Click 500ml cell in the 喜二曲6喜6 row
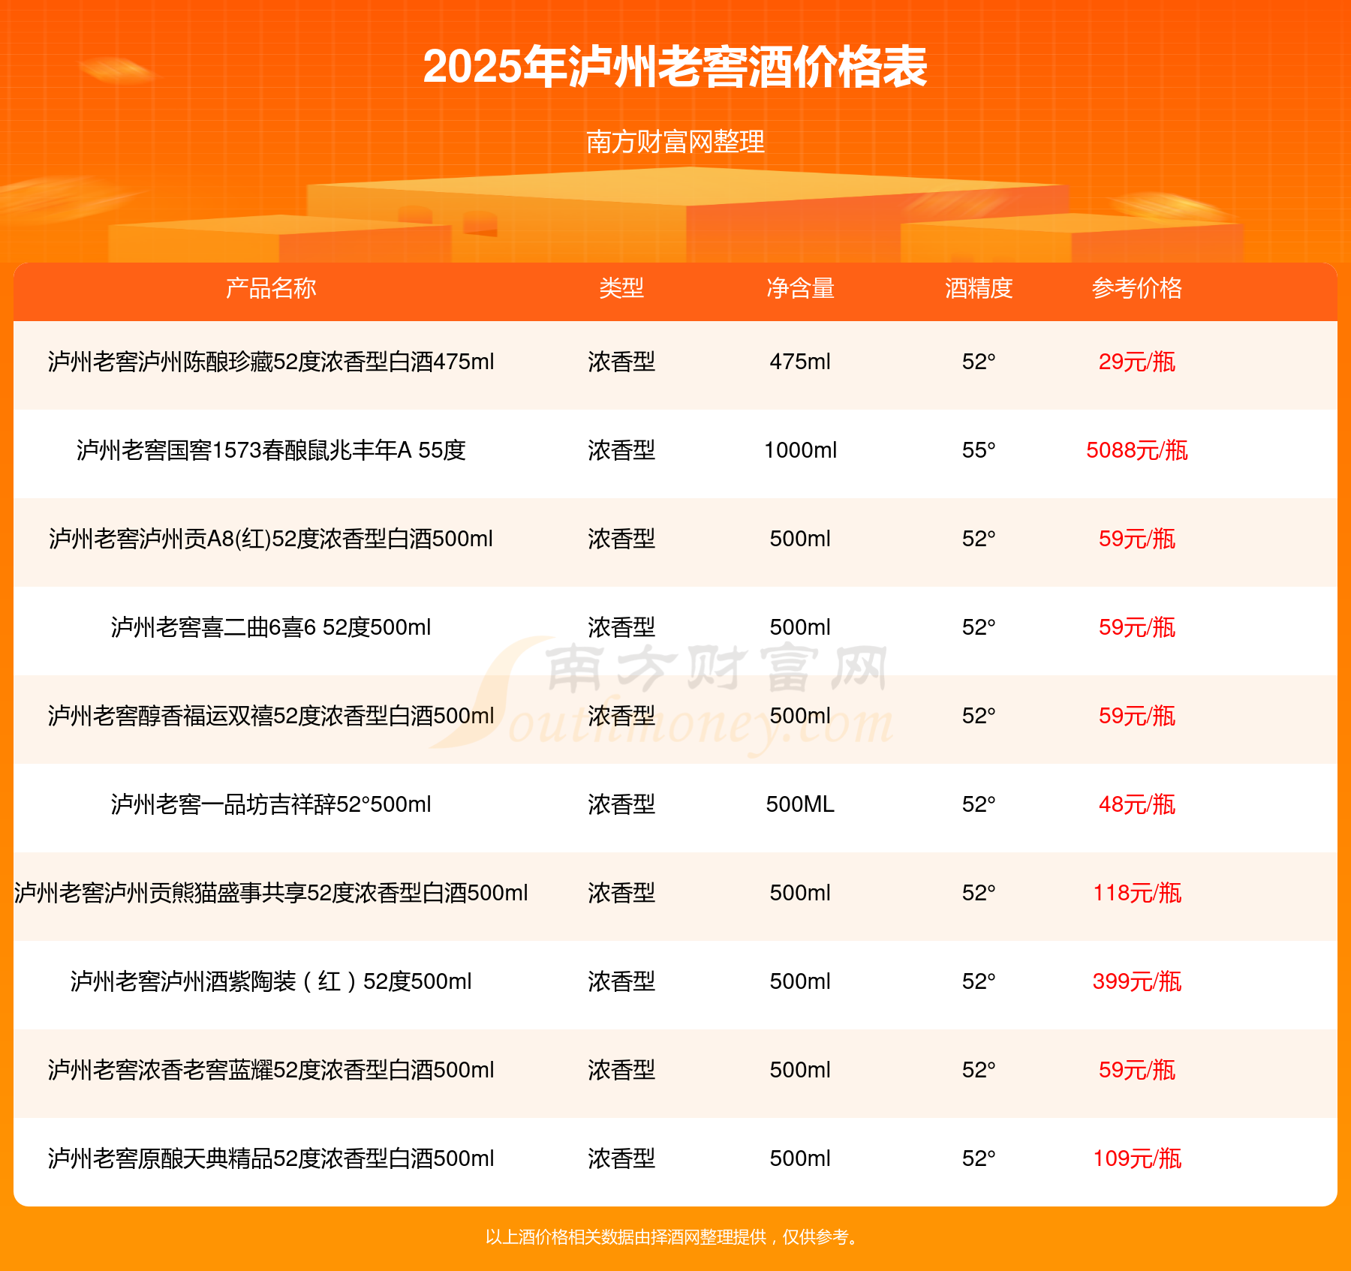The height and width of the screenshot is (1271, 1351). [800, 627]
